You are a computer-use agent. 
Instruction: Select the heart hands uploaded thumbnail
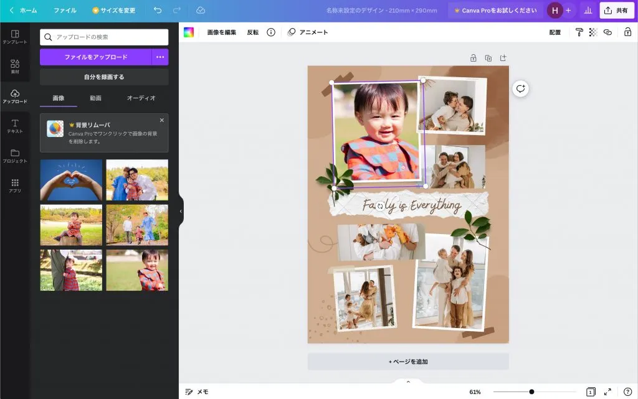[x=71, y=180]
